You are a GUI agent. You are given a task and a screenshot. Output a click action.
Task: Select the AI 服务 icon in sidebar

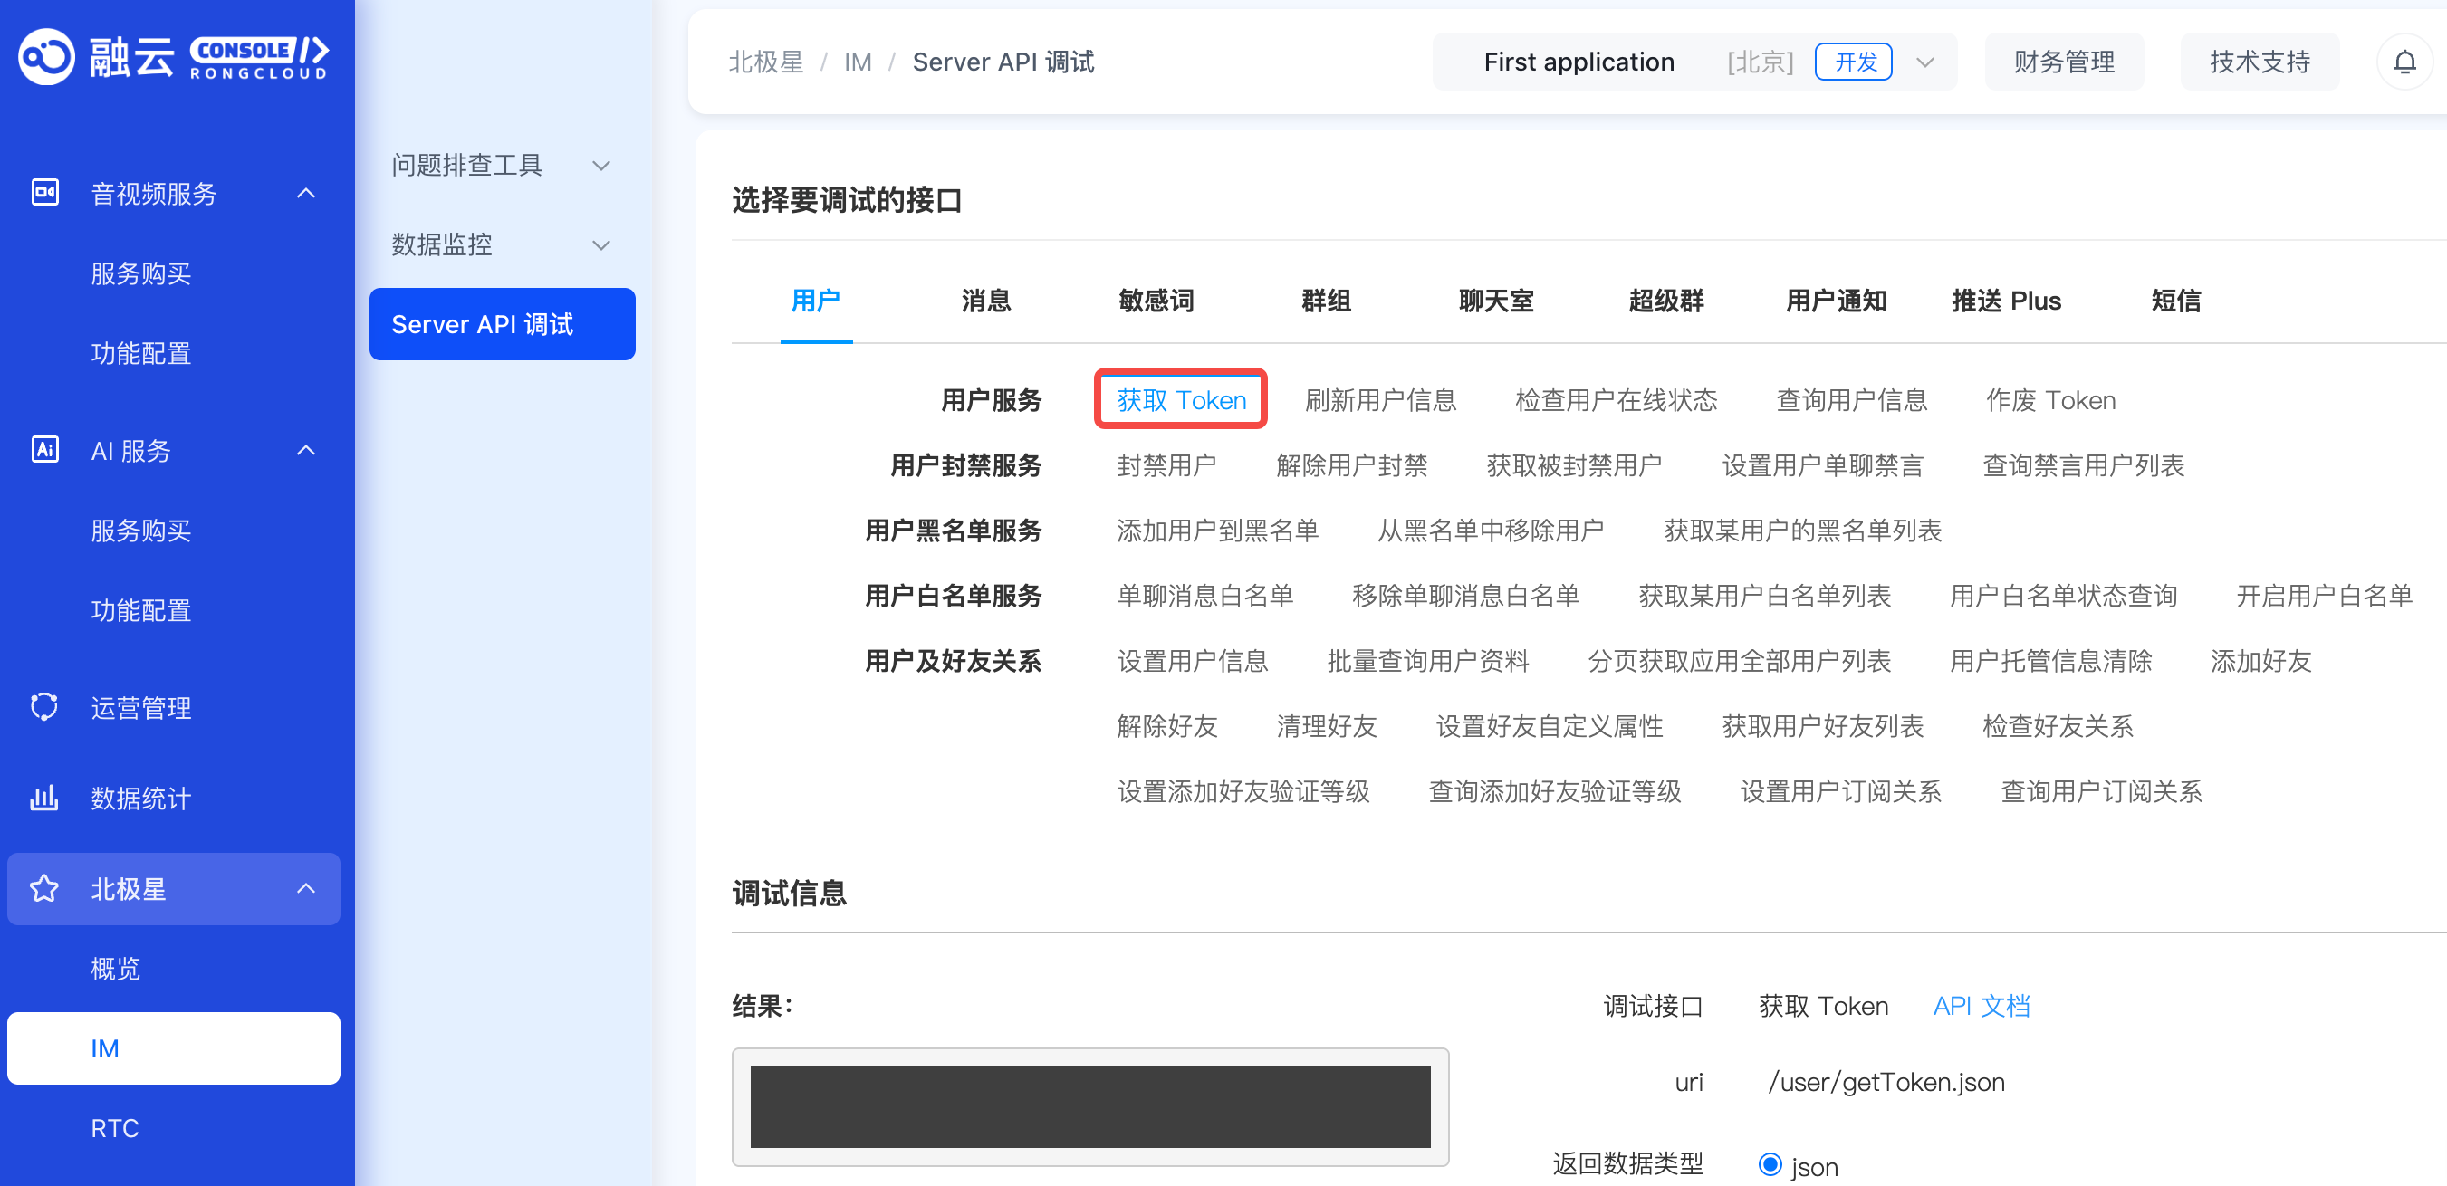tap(44, 451)
